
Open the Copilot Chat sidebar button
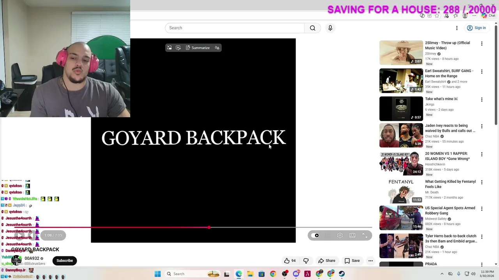point(488,16)
